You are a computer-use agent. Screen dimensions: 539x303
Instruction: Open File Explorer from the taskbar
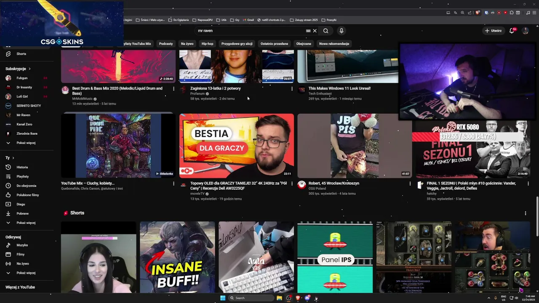tap(279, 298)
